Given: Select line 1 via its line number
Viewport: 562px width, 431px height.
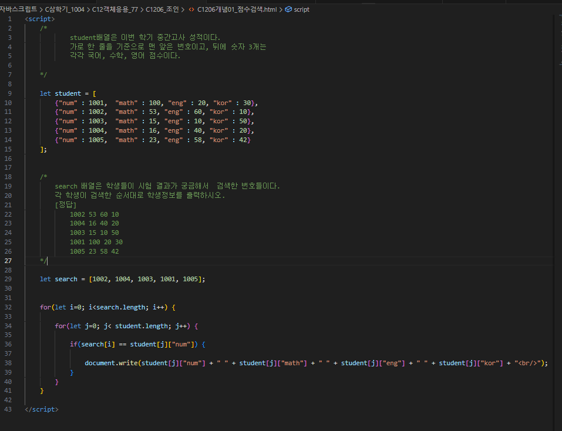Looking at the screenshot, I should pyautogui.click(x=9, y=19).
